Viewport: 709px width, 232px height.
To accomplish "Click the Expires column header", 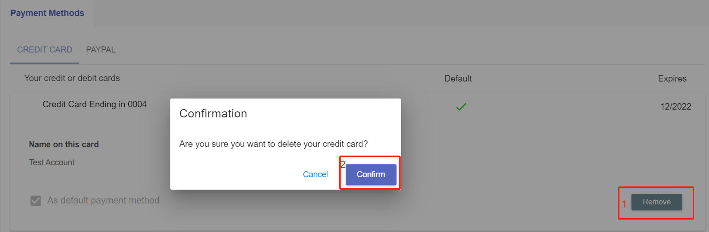I will coord(672,78).
